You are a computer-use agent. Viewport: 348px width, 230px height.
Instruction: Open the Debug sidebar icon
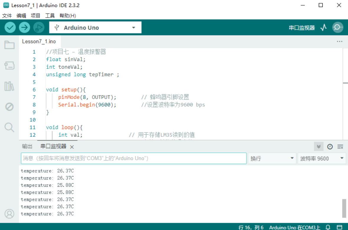point(9,107)
